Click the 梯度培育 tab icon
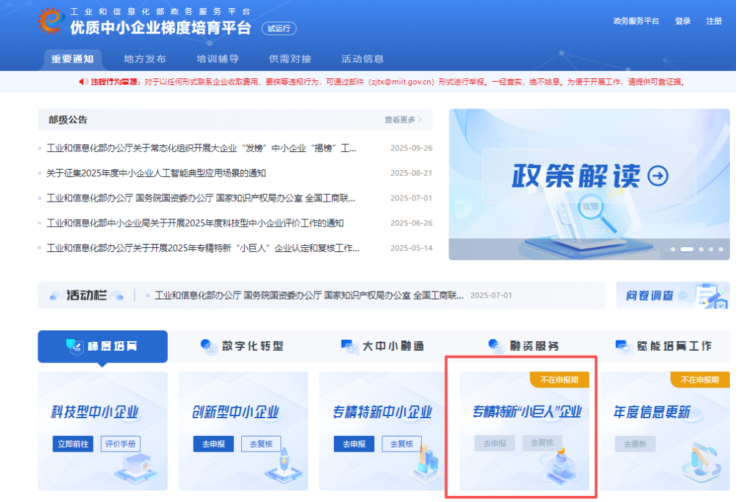This screenshot has height=502, width=736. [x=74, y=346]
